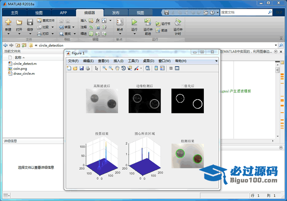Toggle the Rotate 3D tool in Figure toolbar

[124, 68]
